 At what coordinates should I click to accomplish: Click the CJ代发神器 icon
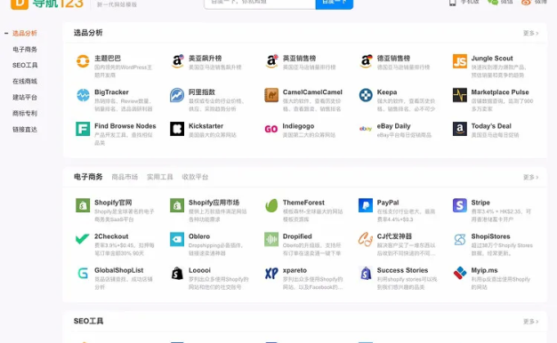pyautogui.click(x=366, y=239)
